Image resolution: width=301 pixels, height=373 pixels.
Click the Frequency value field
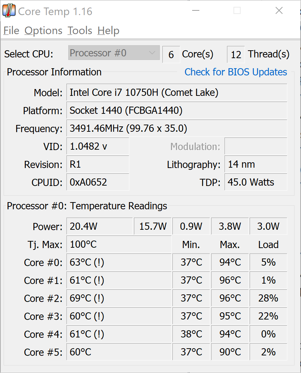pyautogui.click(x=177, y=128)
